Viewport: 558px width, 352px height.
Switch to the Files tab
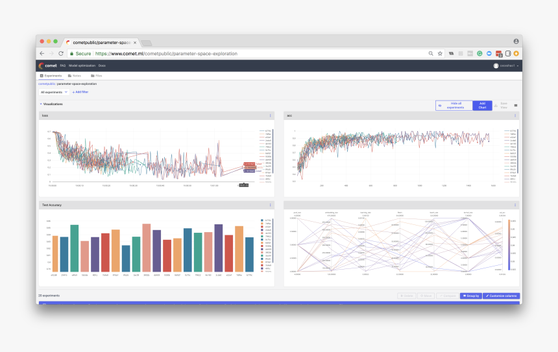tap(97, 76)
